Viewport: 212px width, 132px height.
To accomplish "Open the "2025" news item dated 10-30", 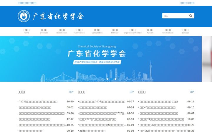I will [x=38, y=101].
